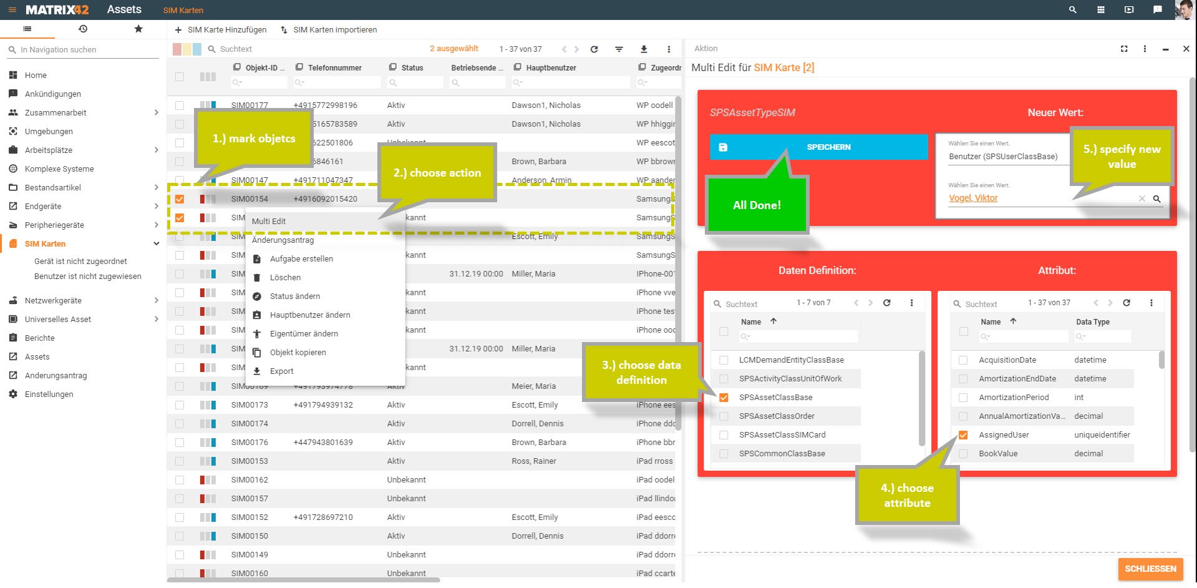Open the favorites star tab in navigation
1197x588 pixels.
[138, 29]
